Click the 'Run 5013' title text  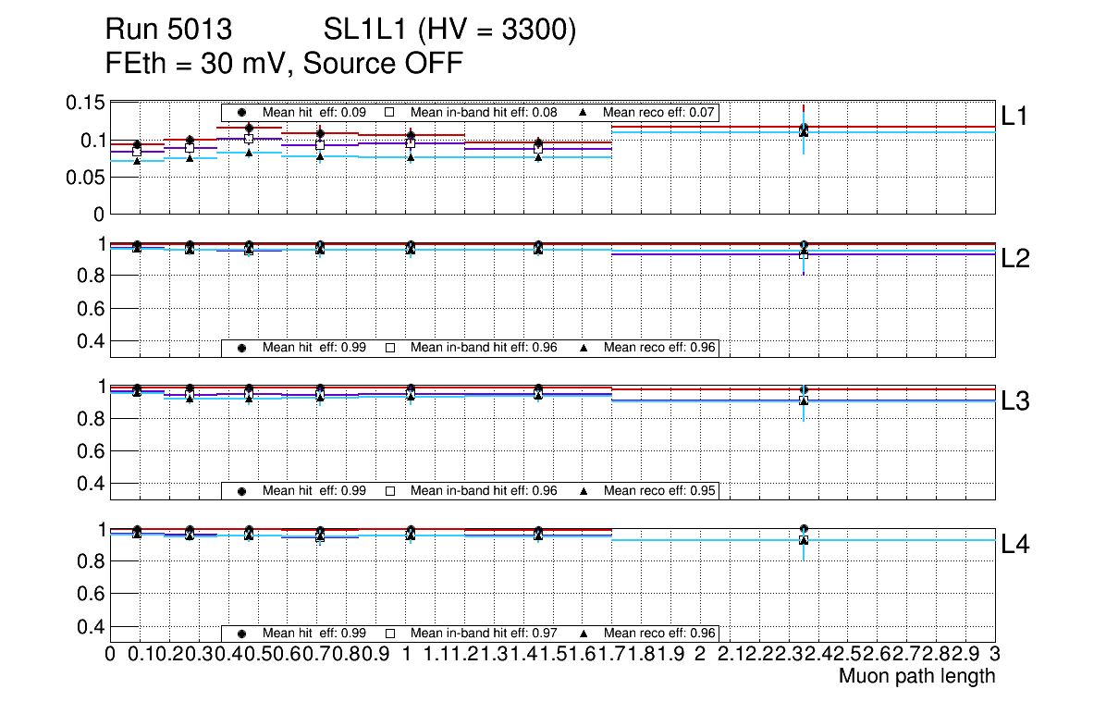167,31
